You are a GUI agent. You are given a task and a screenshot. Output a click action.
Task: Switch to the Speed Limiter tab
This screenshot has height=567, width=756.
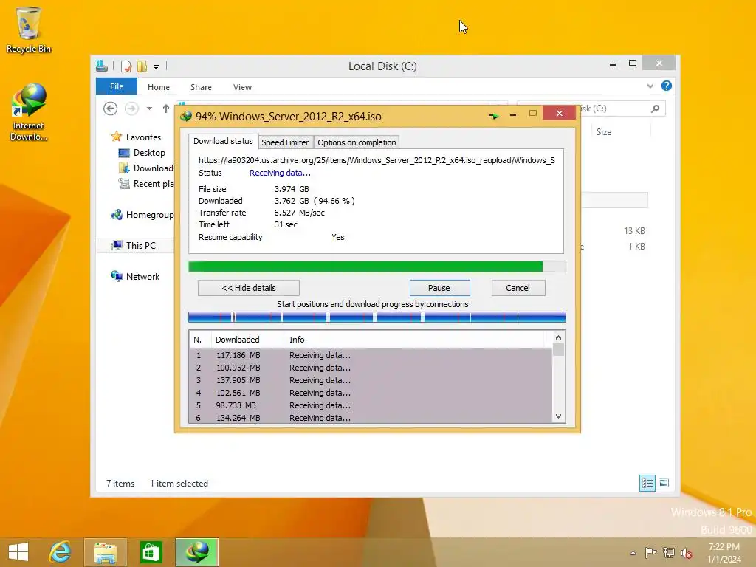tap(285, 142)
